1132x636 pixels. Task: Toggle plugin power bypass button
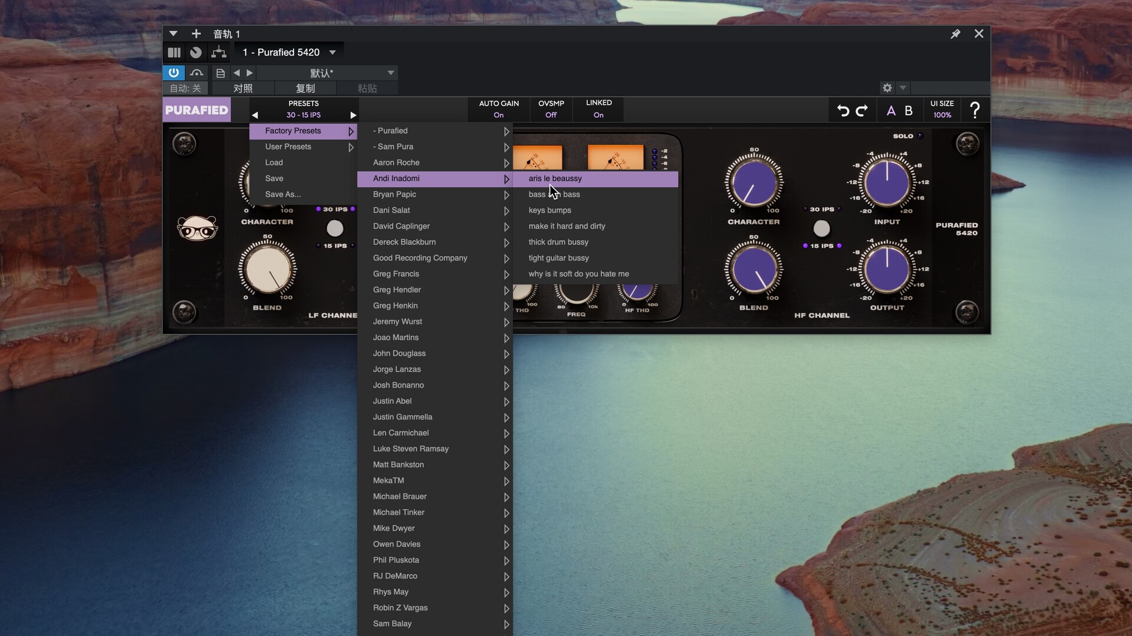click(173, 72)
